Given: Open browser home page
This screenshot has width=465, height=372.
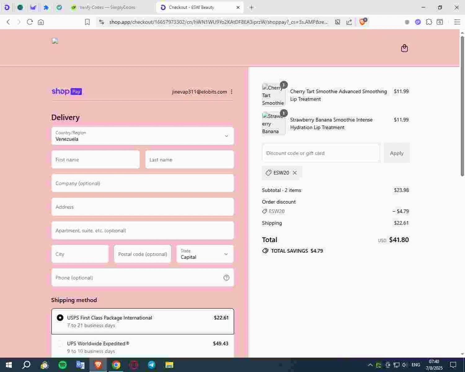Looking at the screenshot, I should 41,22.
